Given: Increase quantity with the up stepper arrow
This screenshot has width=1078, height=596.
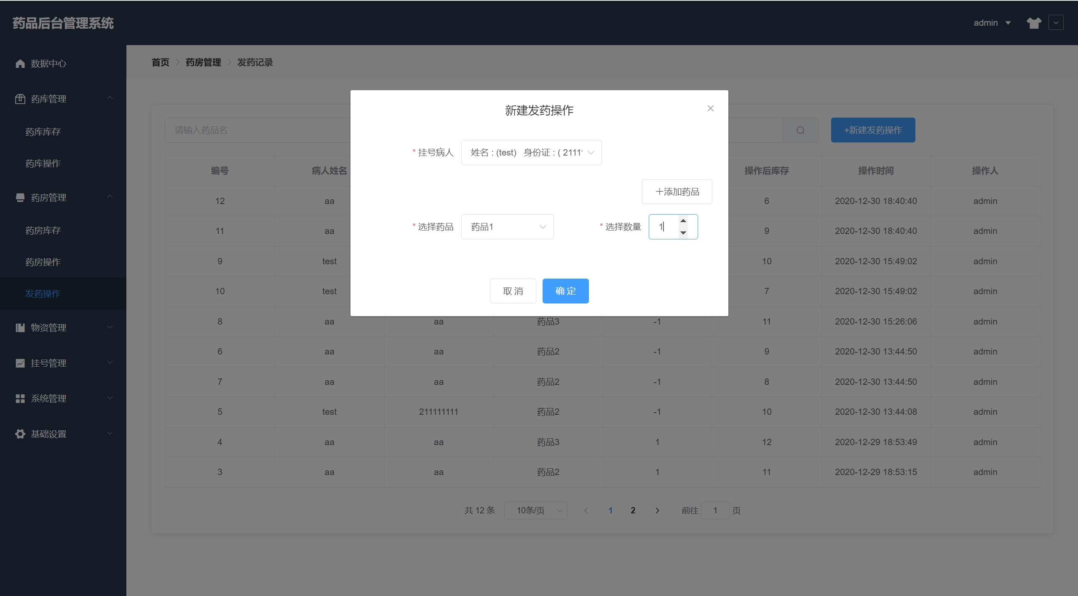Looking at the screenshot, I should point(683,221).
